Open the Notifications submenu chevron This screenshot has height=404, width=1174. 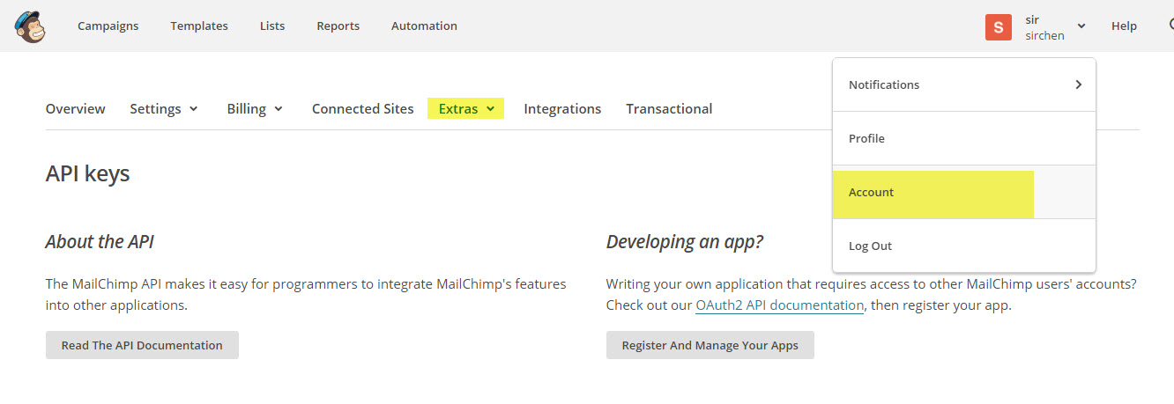click(1078, 84)
